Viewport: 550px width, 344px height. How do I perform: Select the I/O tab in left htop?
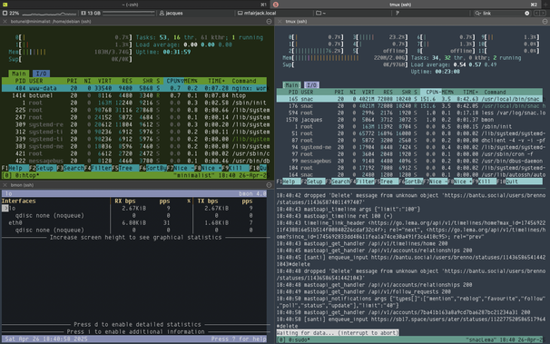[x=41, y=74]
